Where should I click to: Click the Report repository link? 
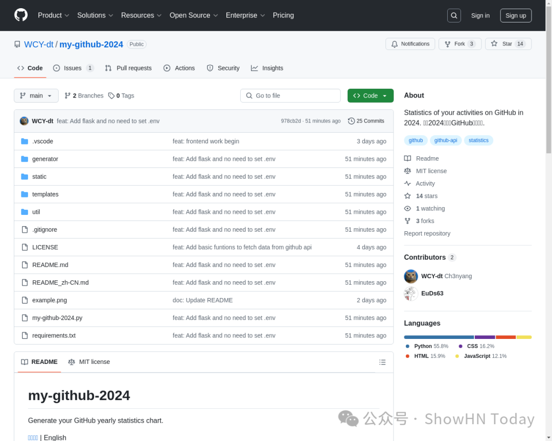coord(427,233)
